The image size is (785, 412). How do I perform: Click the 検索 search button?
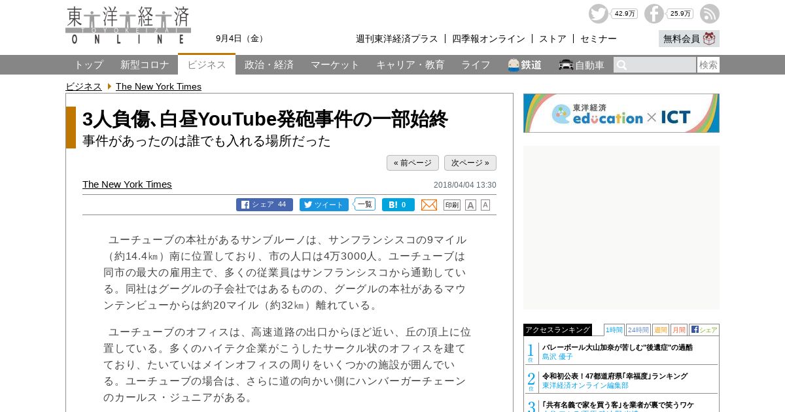click(x=708, y=65)
